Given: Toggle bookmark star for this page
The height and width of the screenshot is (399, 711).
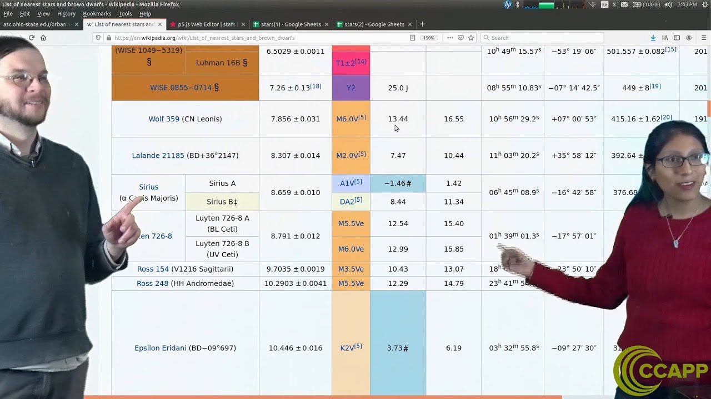Looking at the screenshot, I should click(471, 38).
